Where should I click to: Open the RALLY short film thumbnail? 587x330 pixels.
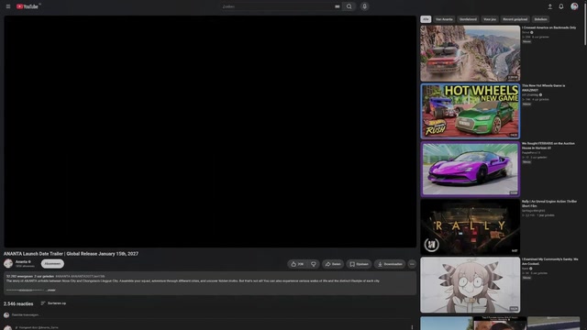point(471,227)
